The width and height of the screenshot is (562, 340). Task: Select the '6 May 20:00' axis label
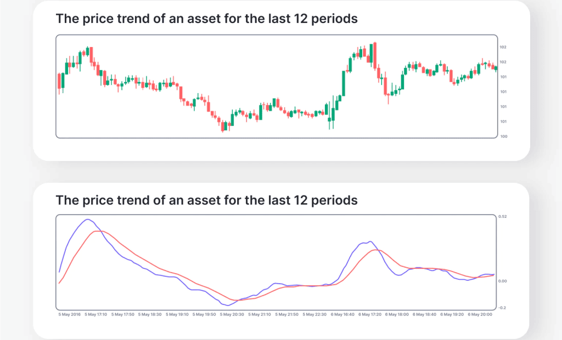click(x=479, y=315)
